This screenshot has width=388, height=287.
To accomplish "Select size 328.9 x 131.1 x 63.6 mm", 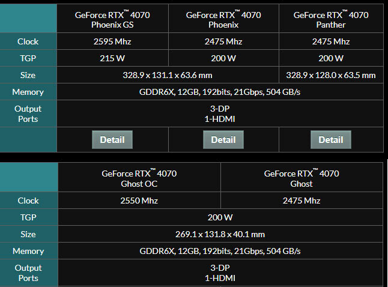I will [x=168, y=75].
